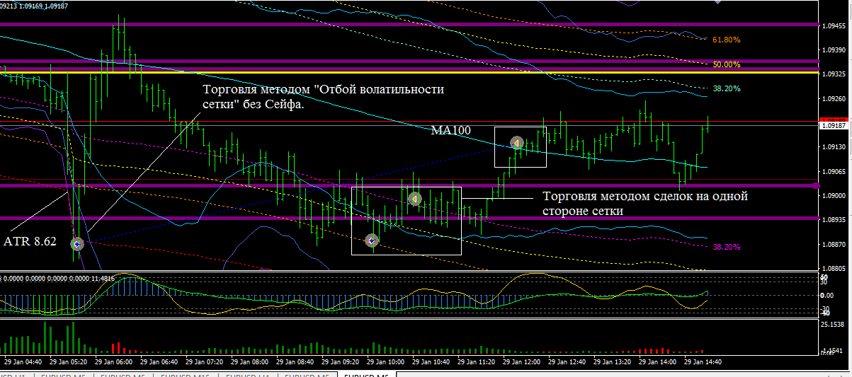852x377 pixels.
Task: Click the 1.09455 price axis value
Action: pyautogui.click(x=834, y=26)
